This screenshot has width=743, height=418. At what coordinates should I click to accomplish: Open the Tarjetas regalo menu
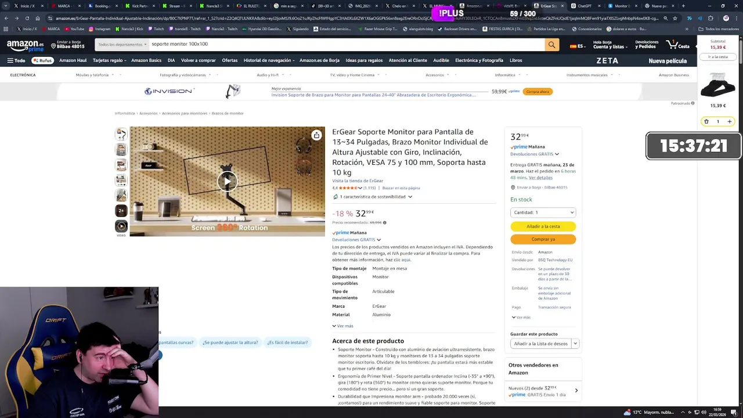pyautogui.click(x=109, y=60)
